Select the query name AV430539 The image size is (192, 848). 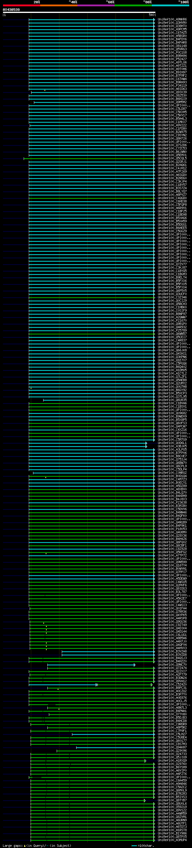click(11, 10)
